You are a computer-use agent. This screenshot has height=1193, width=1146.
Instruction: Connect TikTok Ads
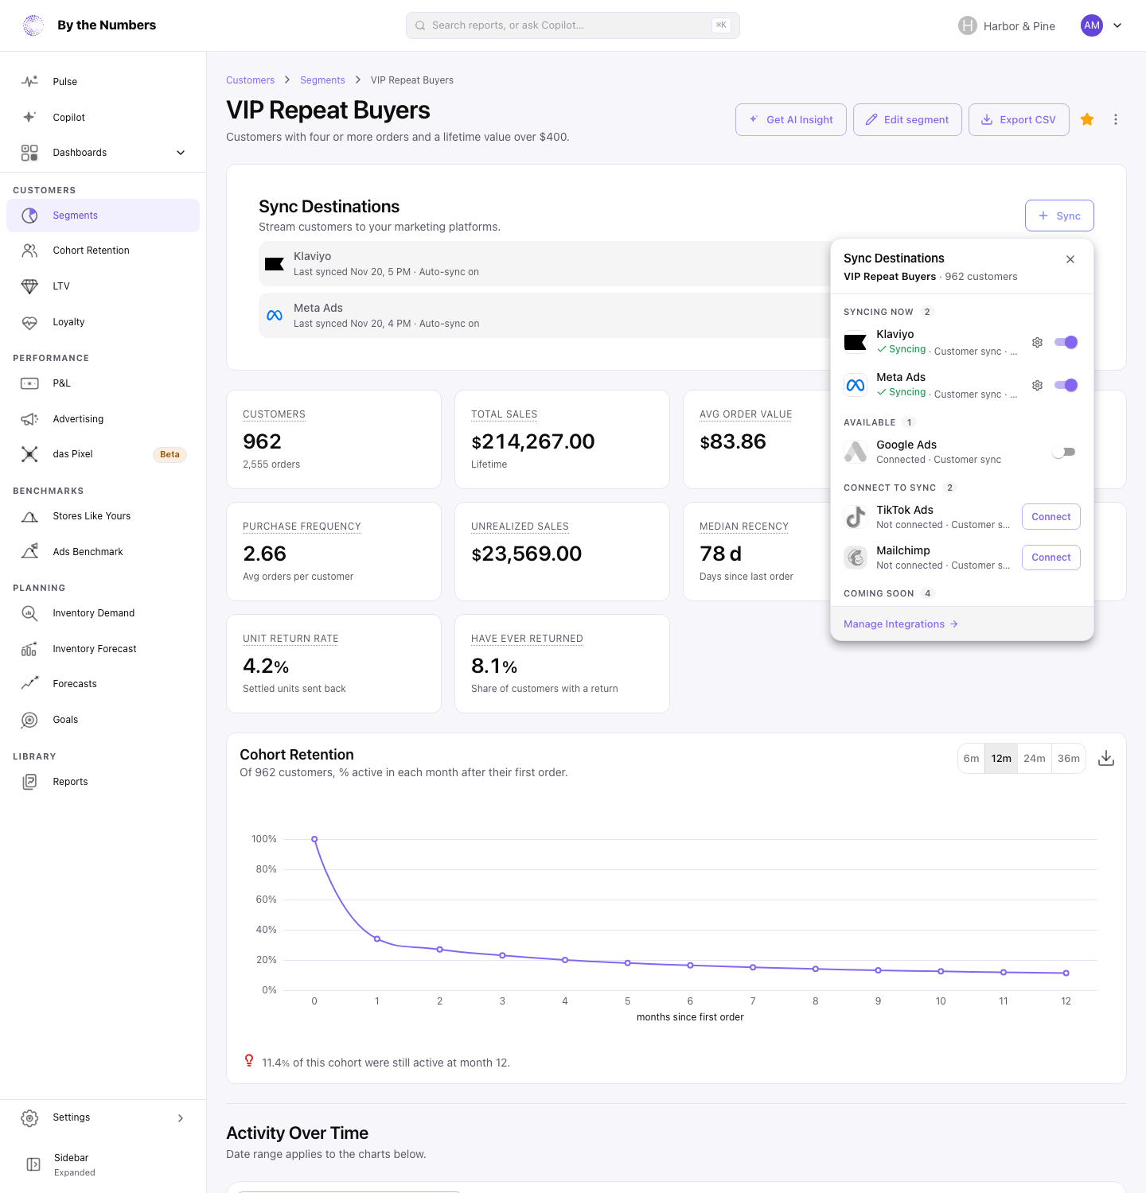coord(1051,517)
